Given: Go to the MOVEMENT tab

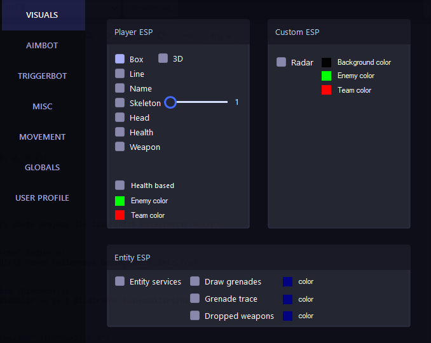Looking at the screenshot, I should pyautogui.click(x=42, y=137).
